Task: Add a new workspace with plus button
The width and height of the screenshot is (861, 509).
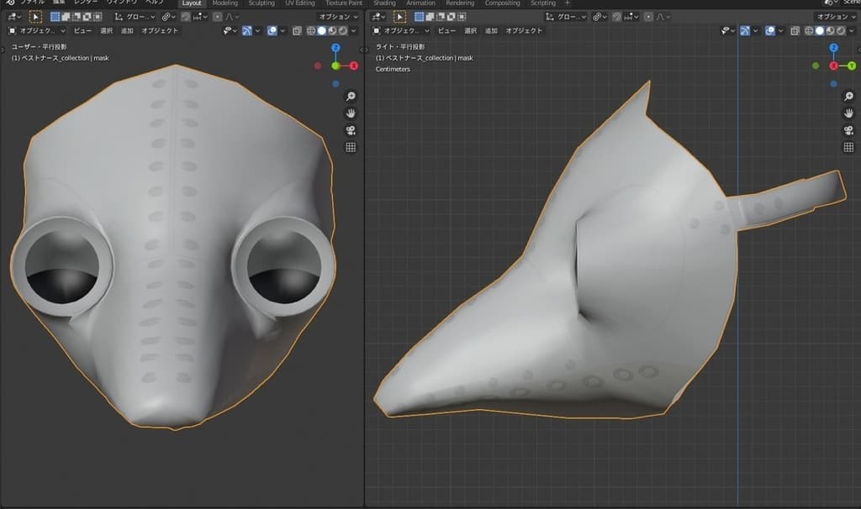Action: point(567,3)
